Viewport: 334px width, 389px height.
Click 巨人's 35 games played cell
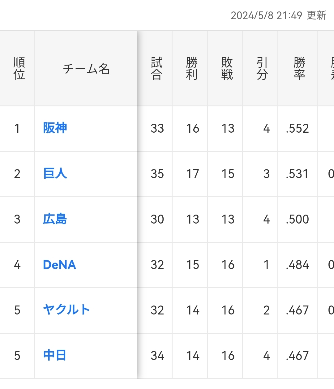(x=157, y=174)
